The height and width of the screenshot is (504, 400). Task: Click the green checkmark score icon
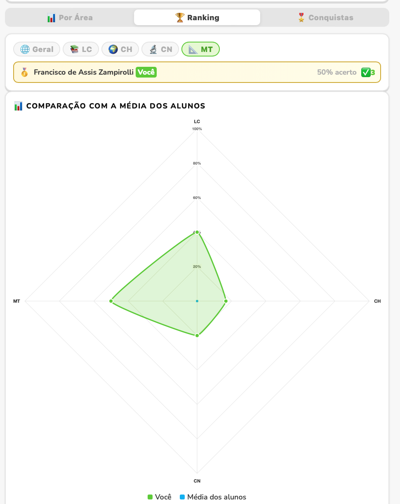[x=366, y=72]
